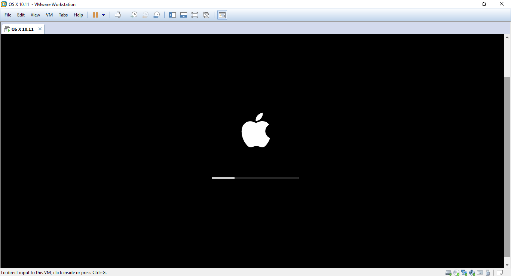Enter full screen mode
The width and height of the screenshot is (511, 276).
[195, 15]
